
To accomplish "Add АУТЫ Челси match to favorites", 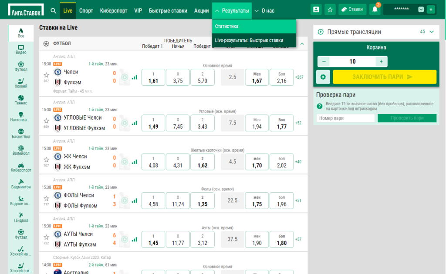I will pos(46,237).
